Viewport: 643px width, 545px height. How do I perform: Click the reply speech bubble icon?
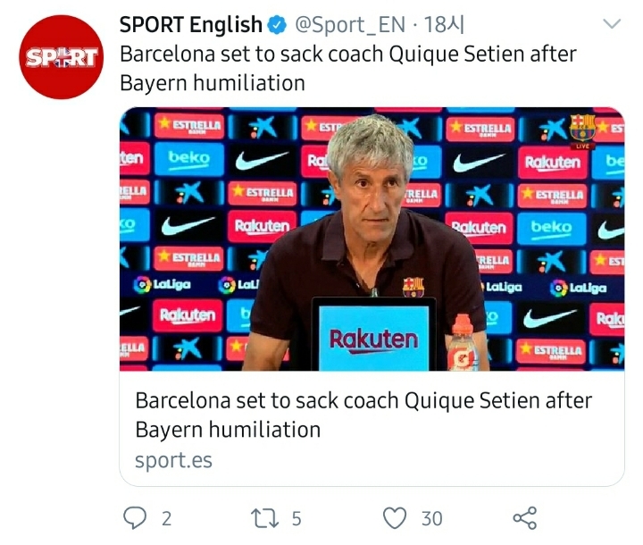tap(133, 516)
